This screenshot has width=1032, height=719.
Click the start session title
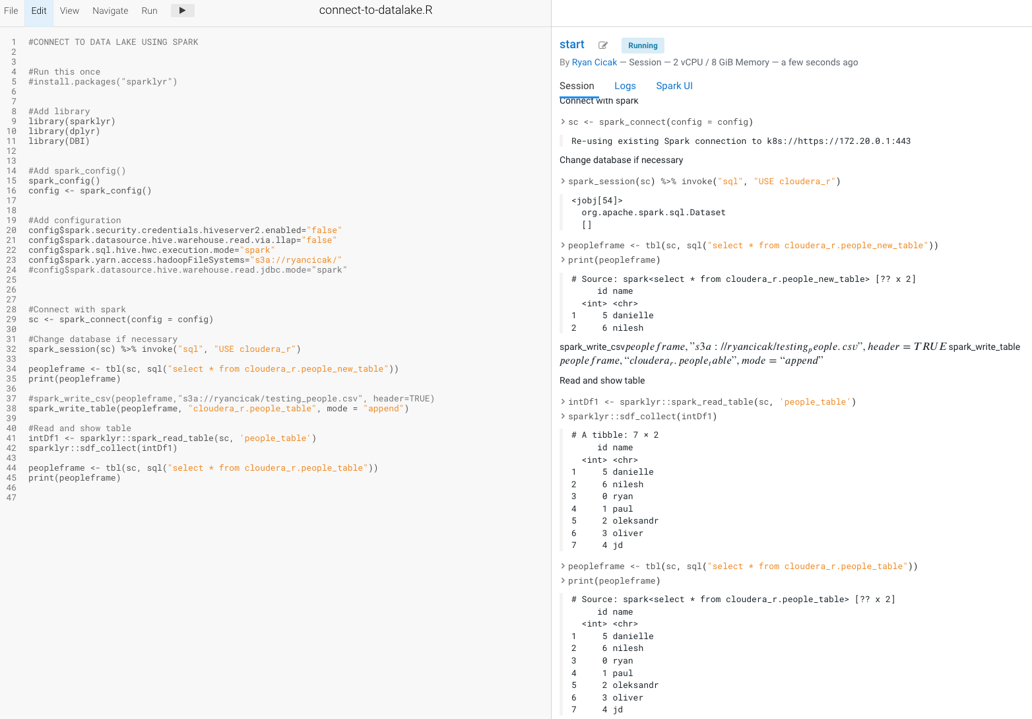(x=571, y=44)
